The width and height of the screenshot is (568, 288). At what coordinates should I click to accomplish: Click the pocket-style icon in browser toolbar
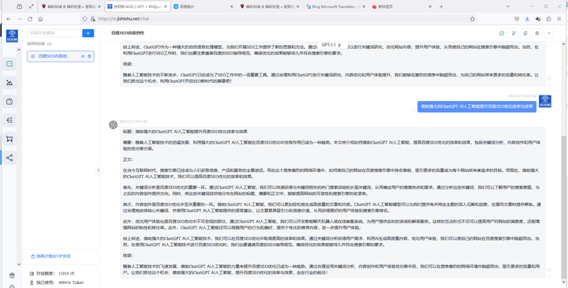tap(517, 19)
